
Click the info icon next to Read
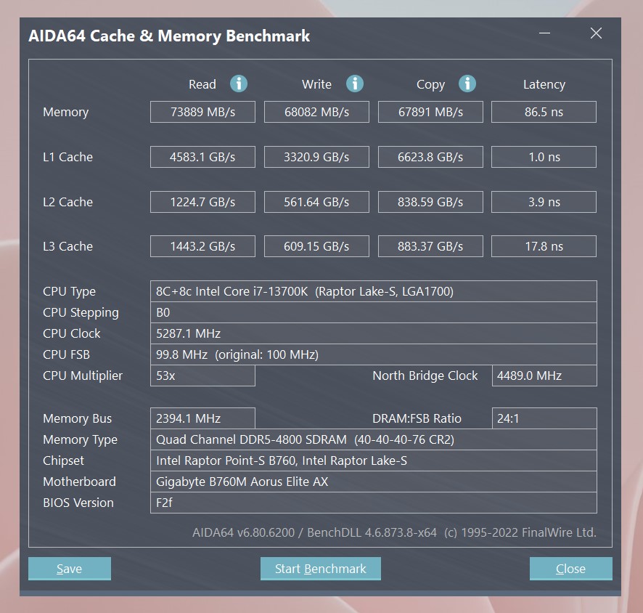[239, 84]
